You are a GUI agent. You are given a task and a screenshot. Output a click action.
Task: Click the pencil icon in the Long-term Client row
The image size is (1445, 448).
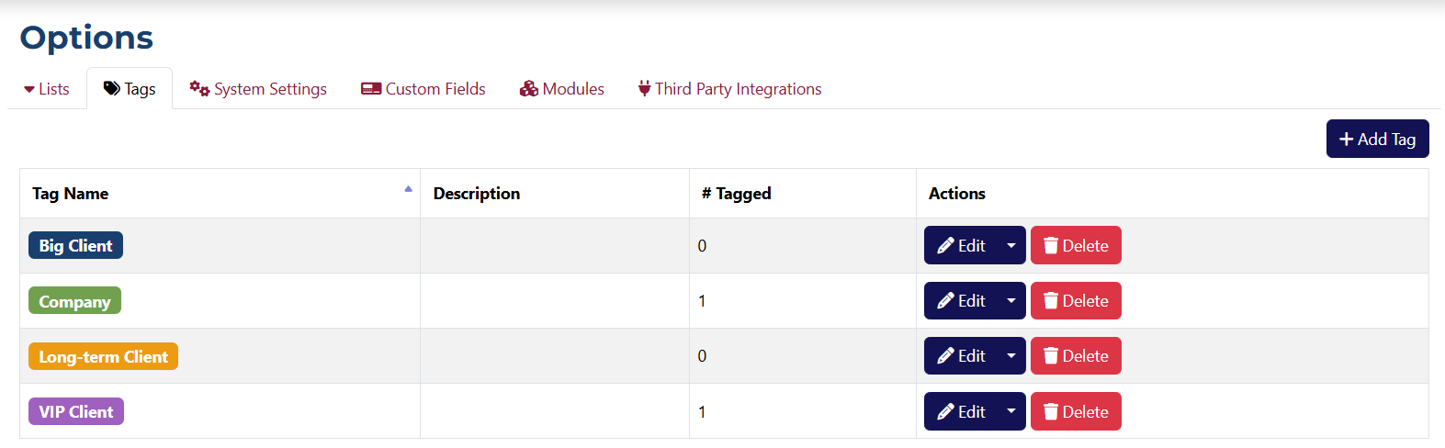(x=945, y=356)
